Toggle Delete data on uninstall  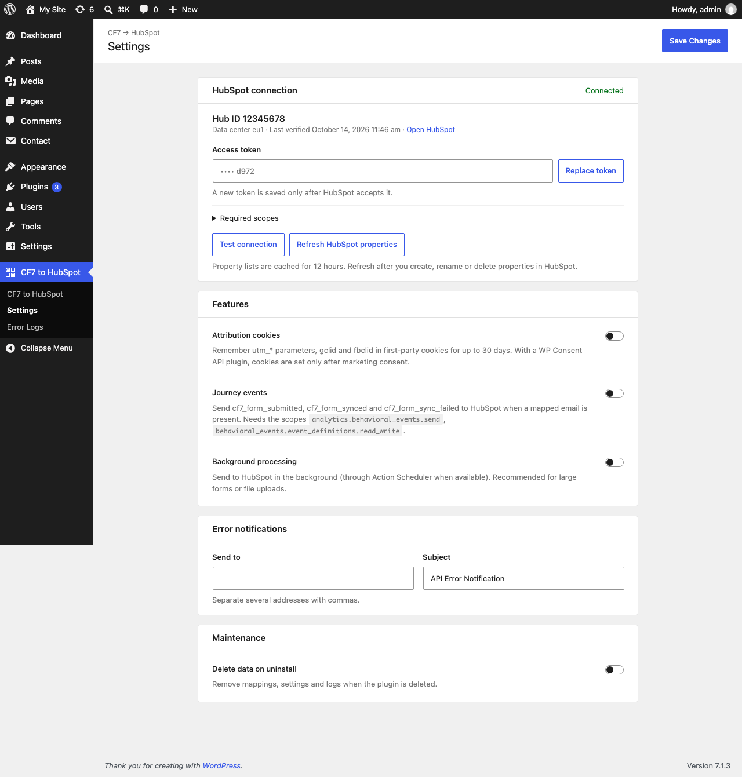pyautogui.click(x=614, y=670)
